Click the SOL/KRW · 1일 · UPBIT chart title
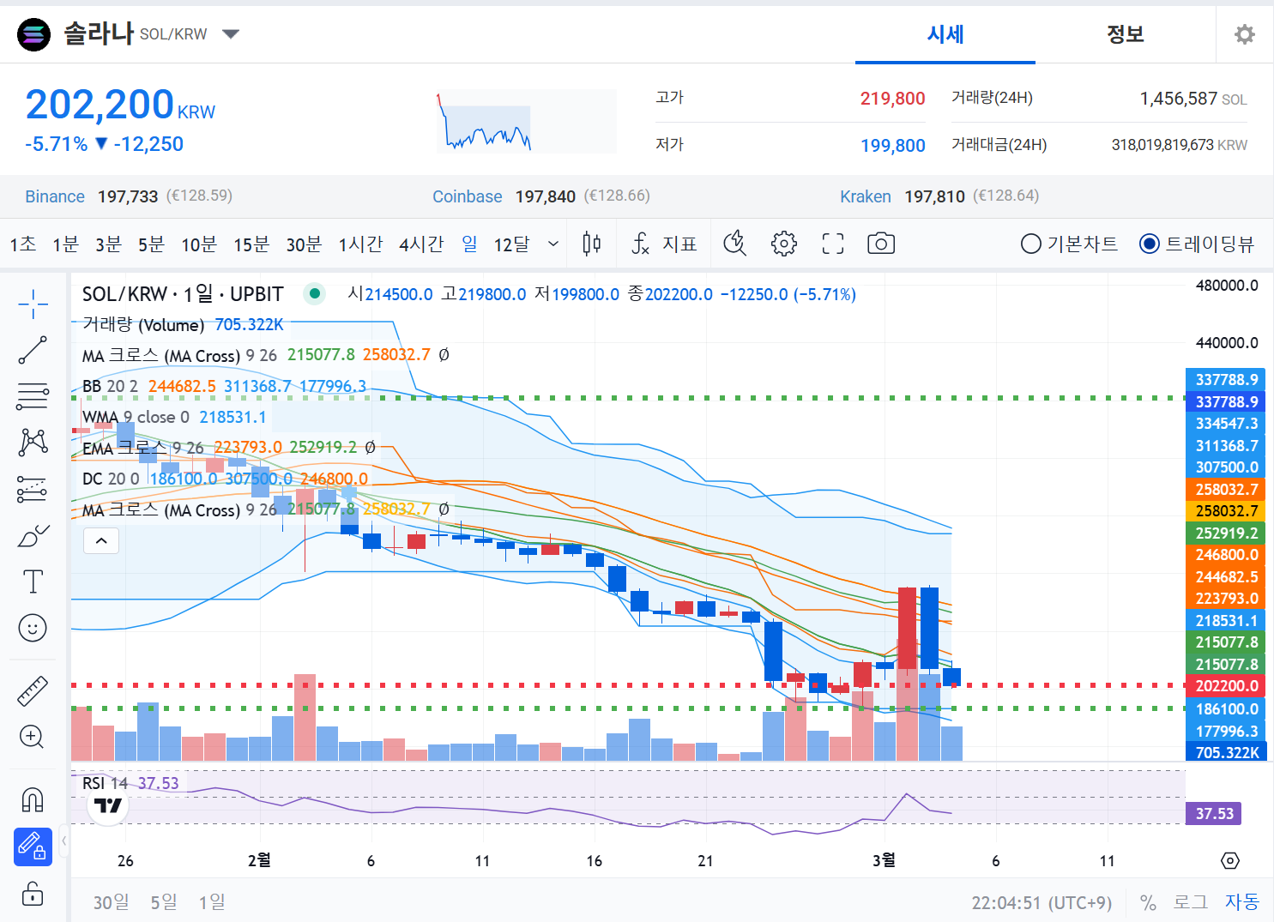The height and width of the screenshot is (922, 1274). click(183, 294)
